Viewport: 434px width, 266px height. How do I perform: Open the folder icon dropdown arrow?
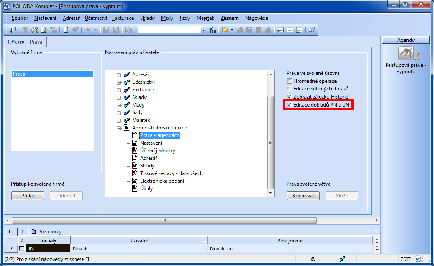(232, 30)
